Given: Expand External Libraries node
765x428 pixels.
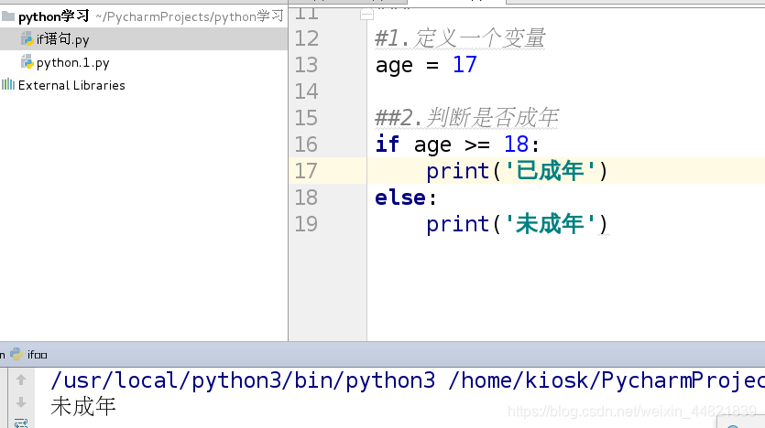Looking at the screenshot, I should 71,85.
